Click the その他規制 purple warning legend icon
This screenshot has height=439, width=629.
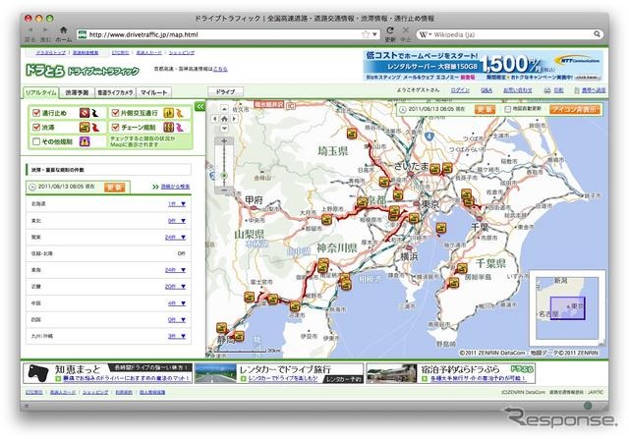coord(85,141)
